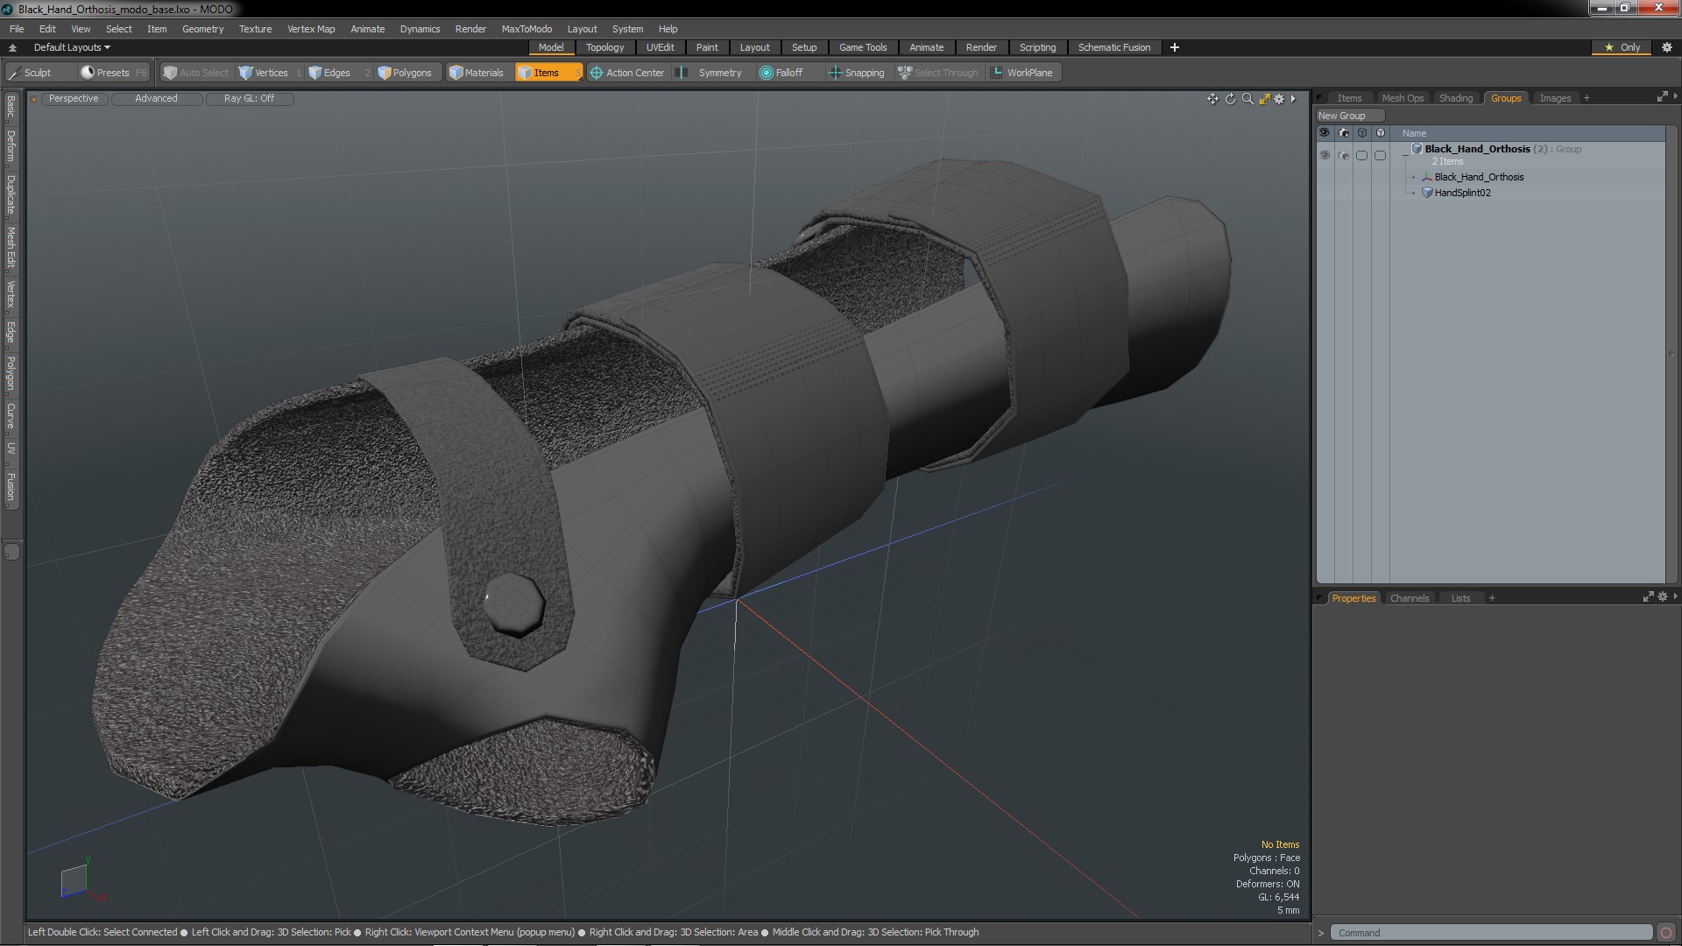Viewport: 1682px width, 946px height.
Task: Toggle the Snapping tool on
Action: tap(856, 73)
